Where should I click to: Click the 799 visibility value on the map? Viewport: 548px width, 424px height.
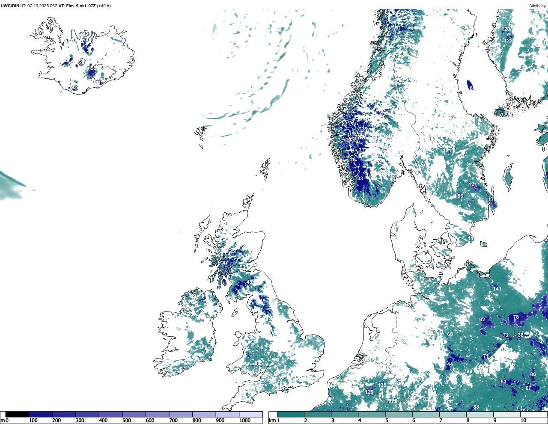468,371
